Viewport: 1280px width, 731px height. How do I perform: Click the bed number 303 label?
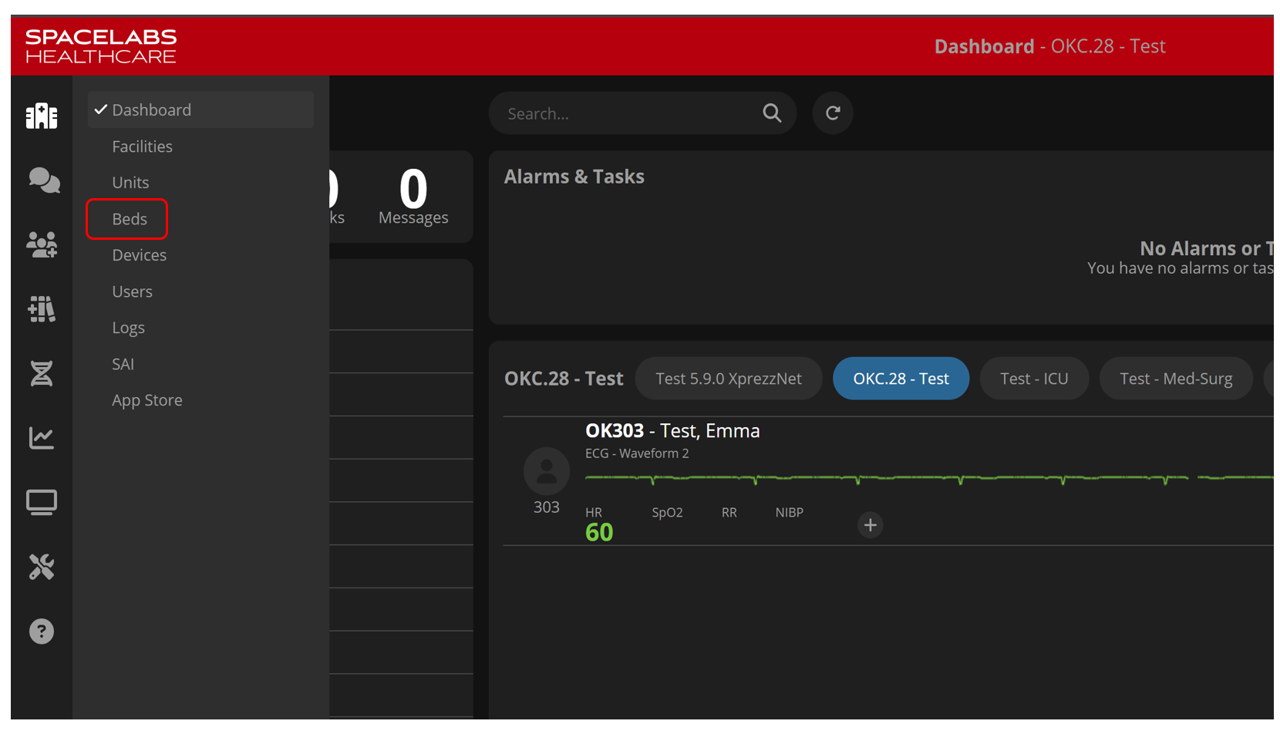[x=547, y=507]
